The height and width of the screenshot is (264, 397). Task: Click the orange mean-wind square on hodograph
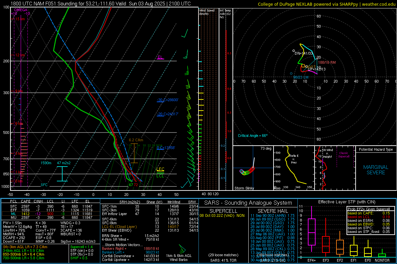click(303, 66)
